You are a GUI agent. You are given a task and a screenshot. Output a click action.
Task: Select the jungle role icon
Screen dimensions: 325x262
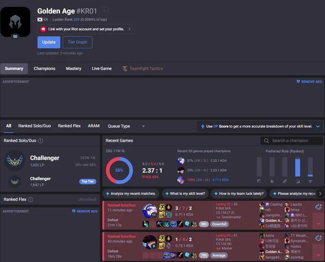pyautogui.click(x=272, y=181)
